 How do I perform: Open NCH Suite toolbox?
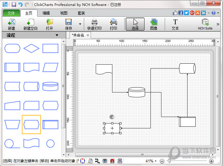[x=205, y=24]
